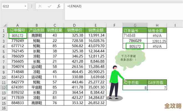Click cell H12 with value 7
183x111 pixels.
point(157,88)
